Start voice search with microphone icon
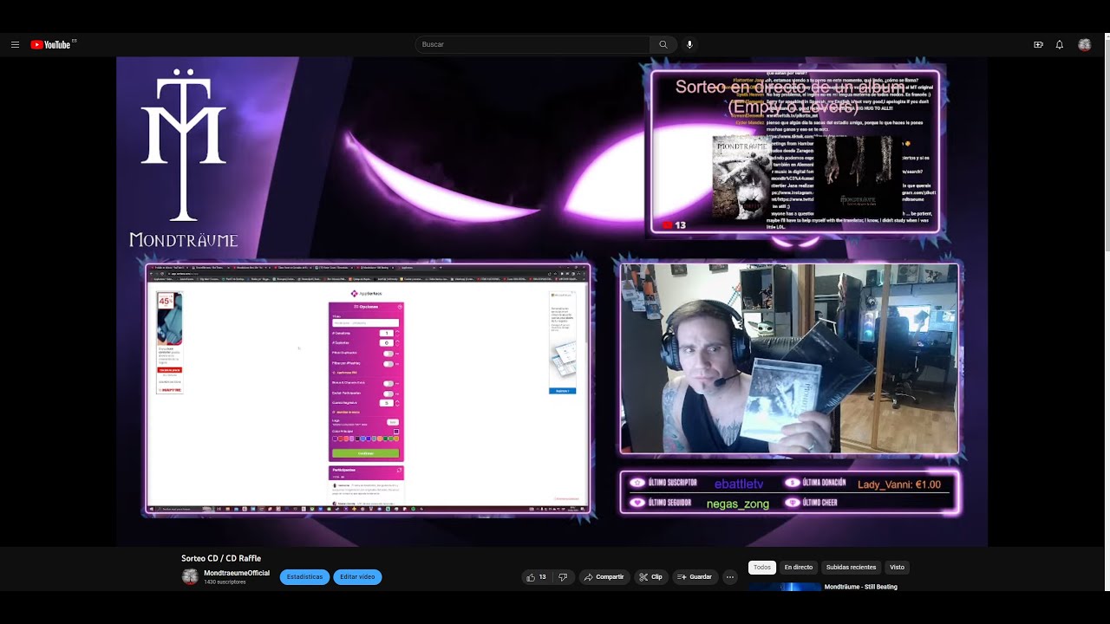Viewport: 1110px width, 624px height. coord(690,44)
